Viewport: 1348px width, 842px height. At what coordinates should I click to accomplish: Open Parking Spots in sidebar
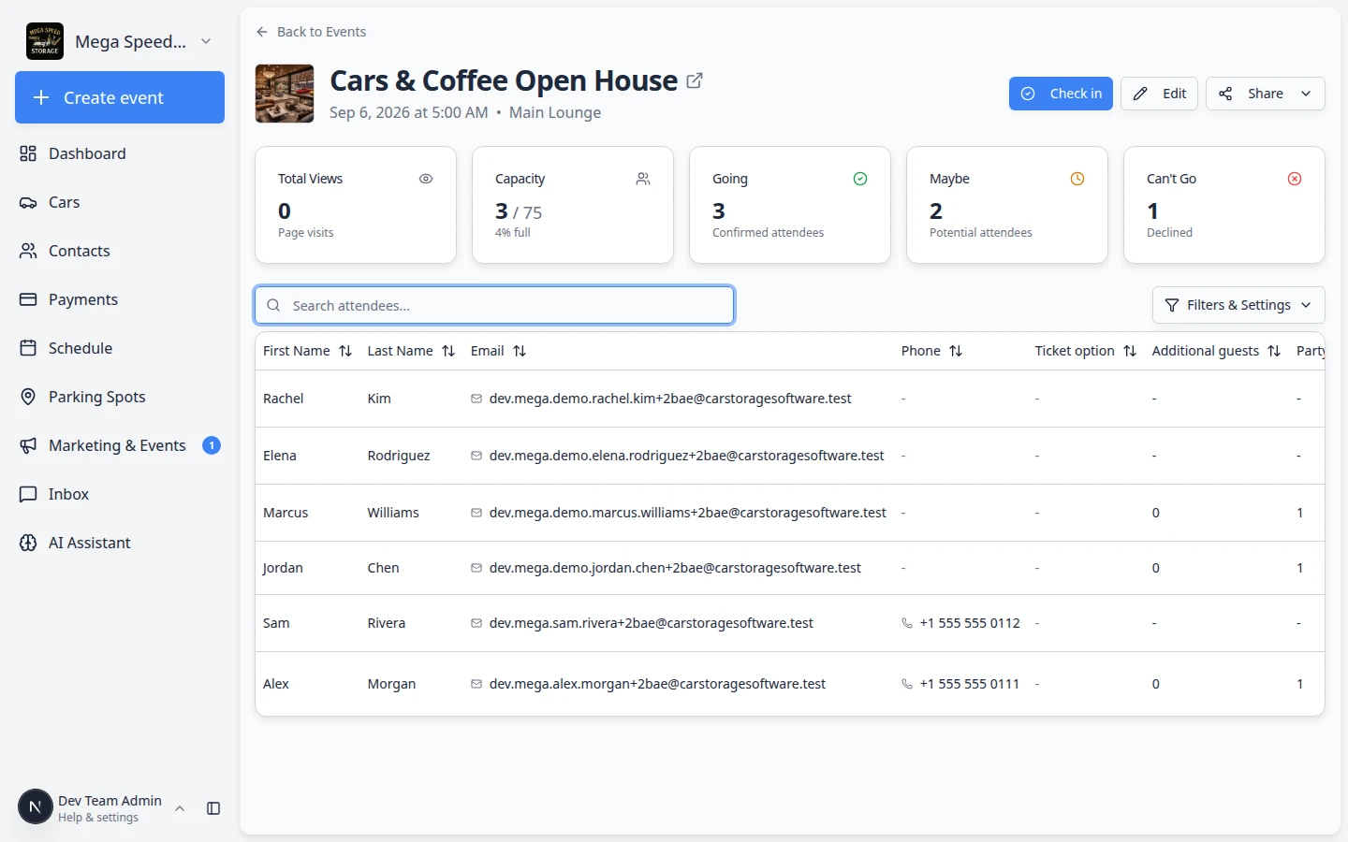pos(120,397)
